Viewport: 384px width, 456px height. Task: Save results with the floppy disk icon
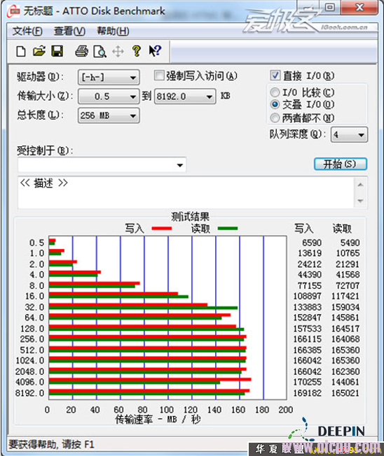(57, 52)
